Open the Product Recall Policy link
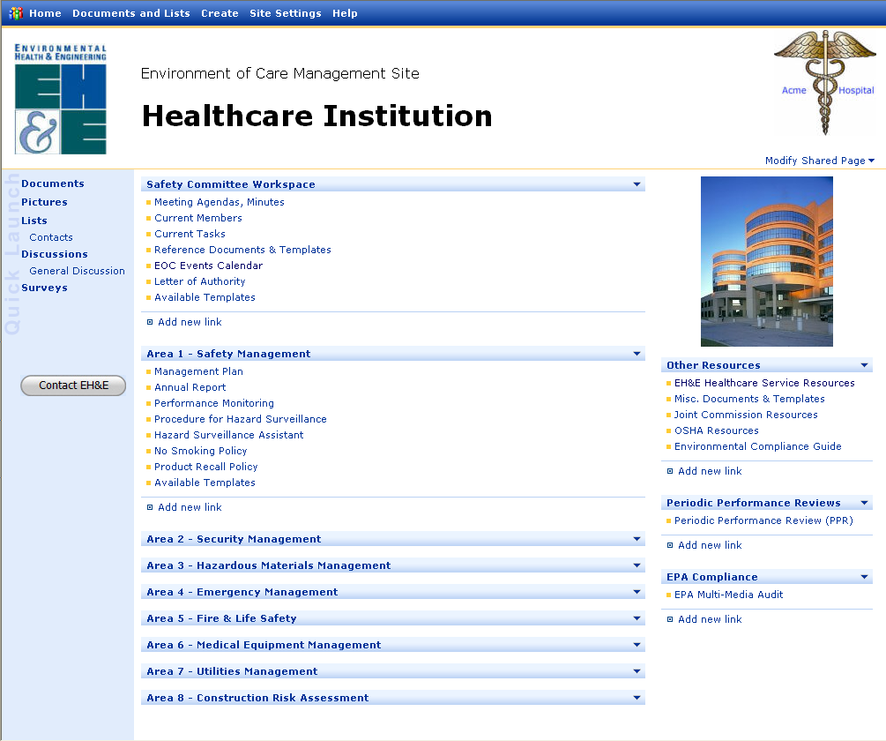 pos(205,467)
